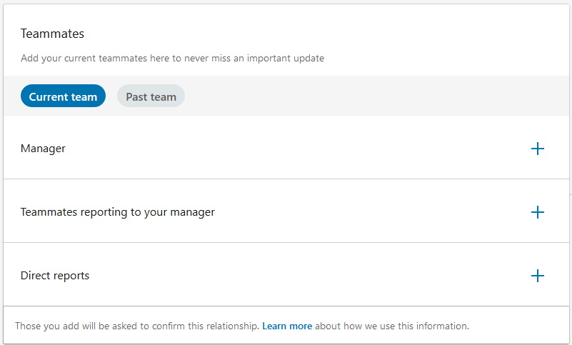This screenshot has height=345, width=572.
Task: Click the gray filter bar beside Past team
Action: coord(376,96)
